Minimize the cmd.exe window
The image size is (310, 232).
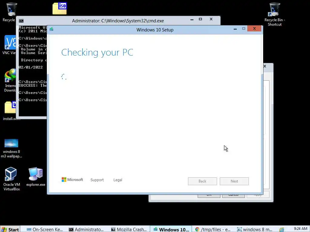point(192,19)
